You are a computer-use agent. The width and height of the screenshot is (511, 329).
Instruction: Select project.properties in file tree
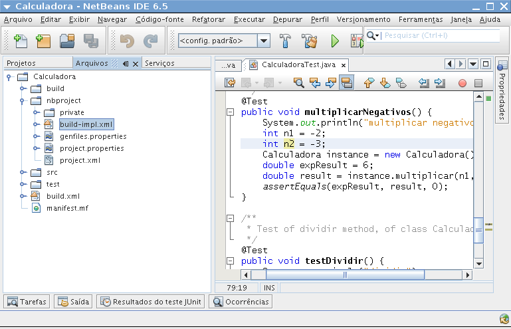click(x=92, y=148)
